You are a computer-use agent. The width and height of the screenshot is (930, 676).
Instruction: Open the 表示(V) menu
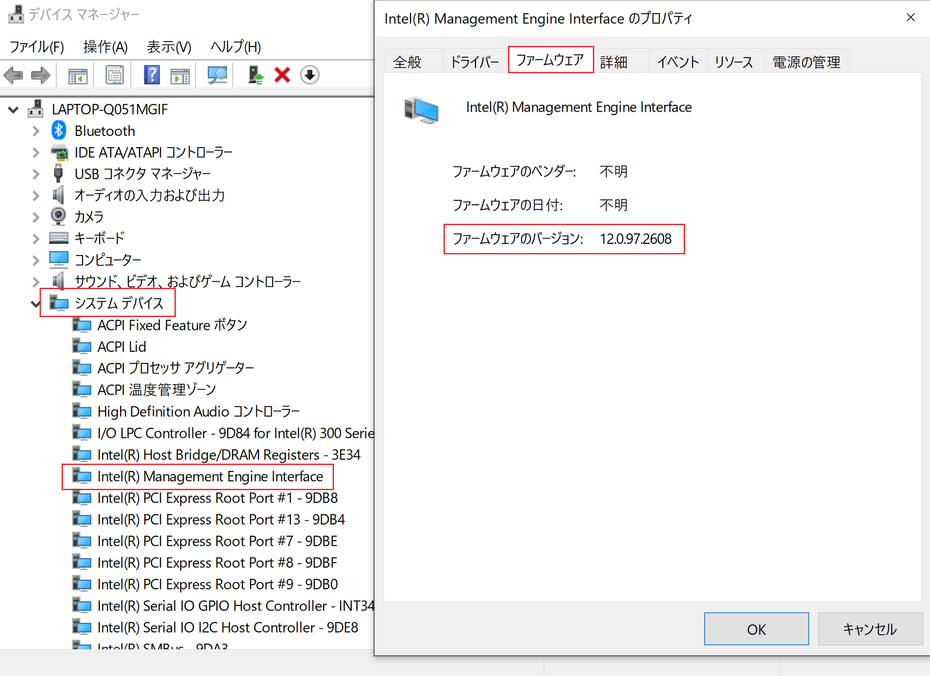(x=169, y=47)
